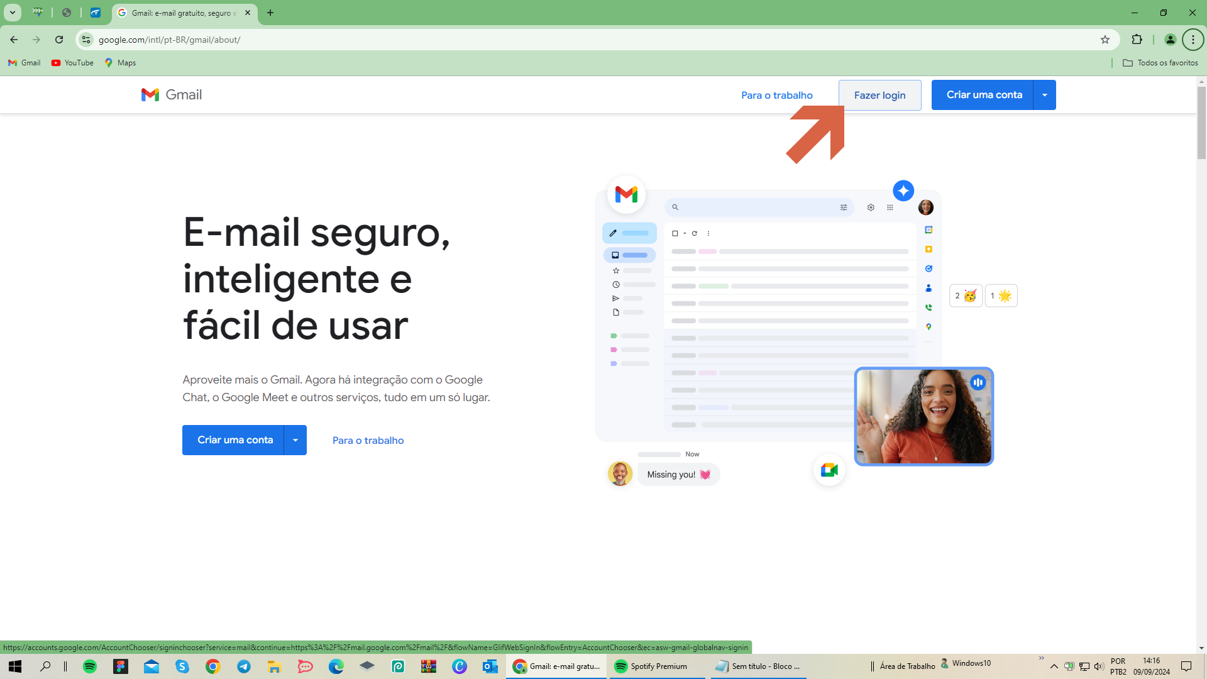This screenshot has width=1207, height=679.
Task: Click the page's vertical scrollbar thumb
Action: 1201,123
